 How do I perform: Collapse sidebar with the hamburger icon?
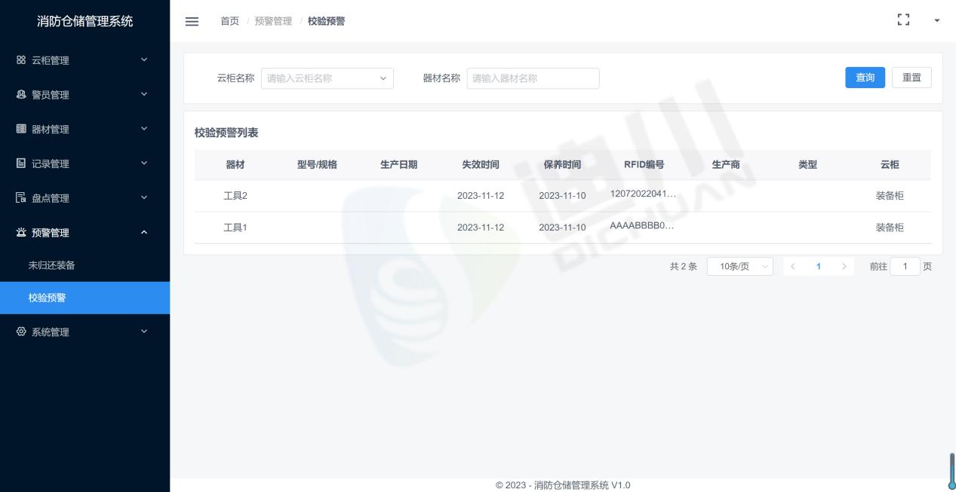coord(192,21)
